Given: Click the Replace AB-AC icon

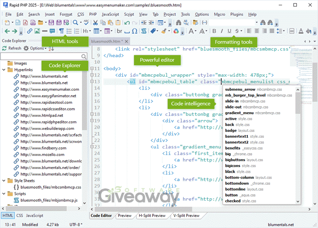Looking at the screenshot, I should click(x=186, y=23).
